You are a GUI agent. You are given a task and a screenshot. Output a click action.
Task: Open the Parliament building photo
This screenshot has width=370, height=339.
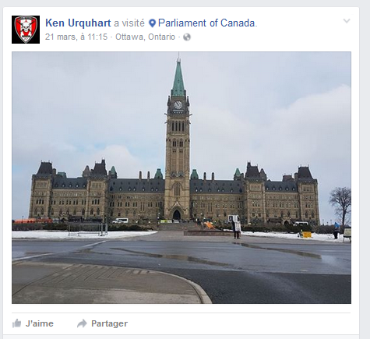pyautogui.click(x=181, y=178)
